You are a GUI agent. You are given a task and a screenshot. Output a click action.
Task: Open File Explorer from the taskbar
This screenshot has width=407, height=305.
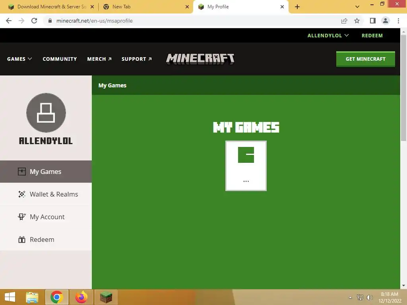(32, 297)
